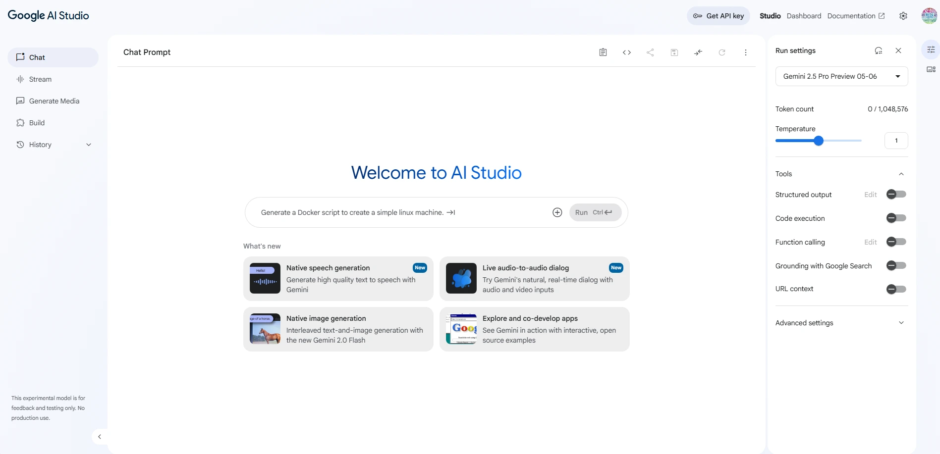Click the Live audio-to-audio blue blob thumbnail

point(461,278)
